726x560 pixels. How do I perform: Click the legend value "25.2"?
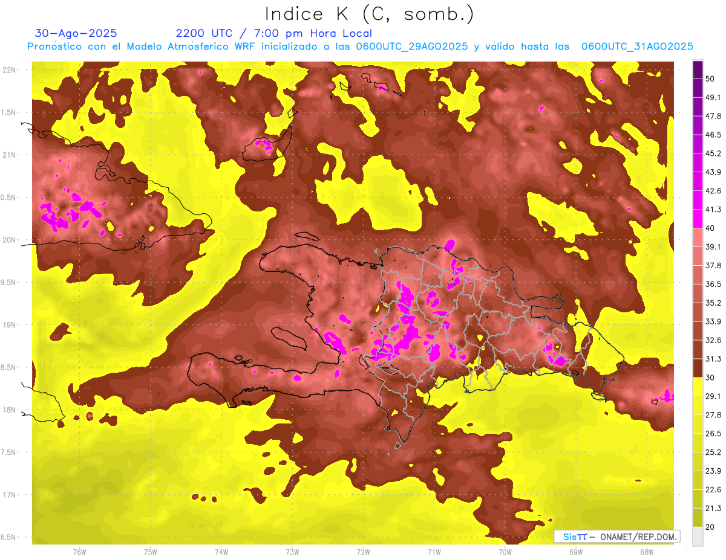(x=713, y=452)
